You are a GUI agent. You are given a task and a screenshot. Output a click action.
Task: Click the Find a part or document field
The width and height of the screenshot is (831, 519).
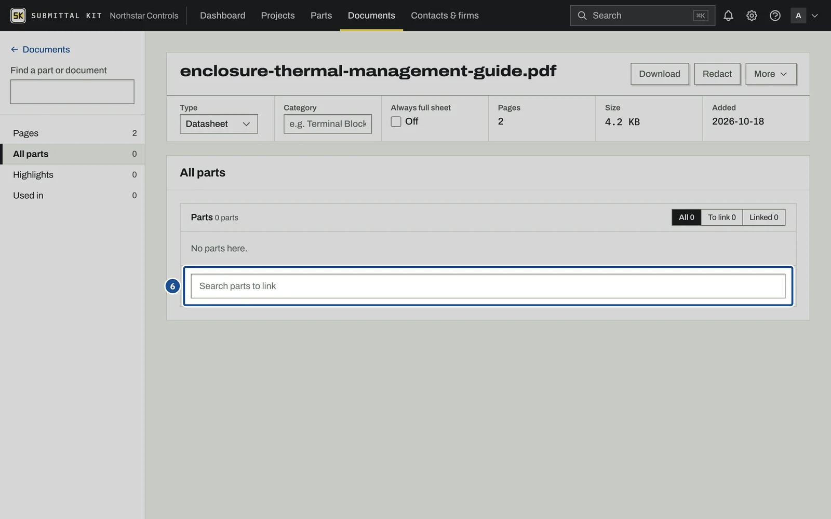tap(72, 92)
